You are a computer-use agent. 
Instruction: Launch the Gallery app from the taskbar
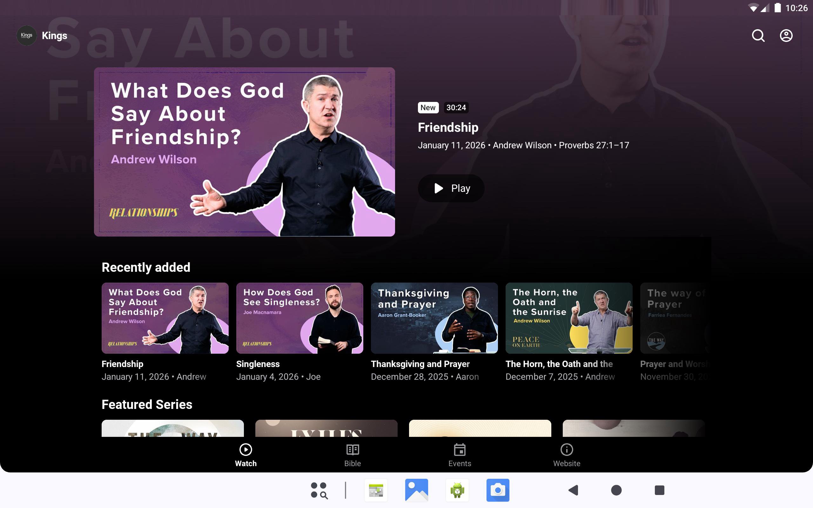[x=417, y=490]
